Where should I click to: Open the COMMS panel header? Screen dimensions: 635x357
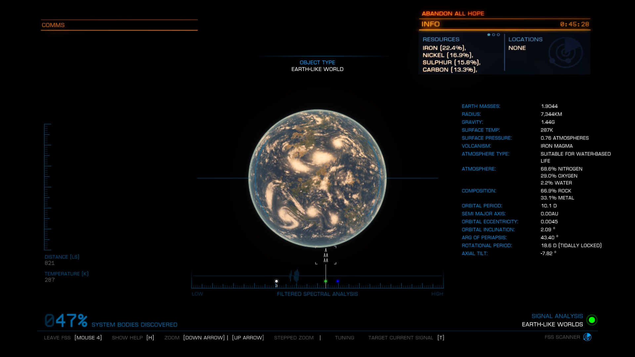(119, 25)
